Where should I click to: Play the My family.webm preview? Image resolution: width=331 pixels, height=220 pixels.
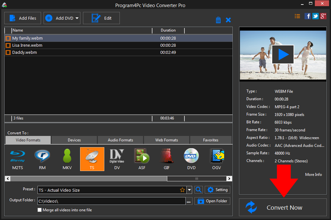pyautogui.click(x=283, y=54)
